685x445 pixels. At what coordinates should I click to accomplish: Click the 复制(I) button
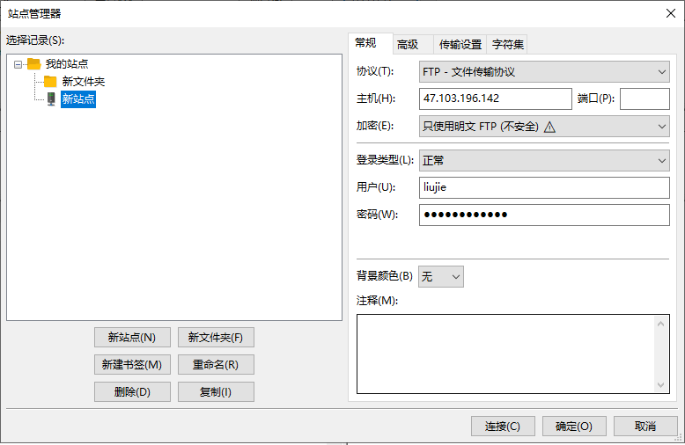point(216,391)
